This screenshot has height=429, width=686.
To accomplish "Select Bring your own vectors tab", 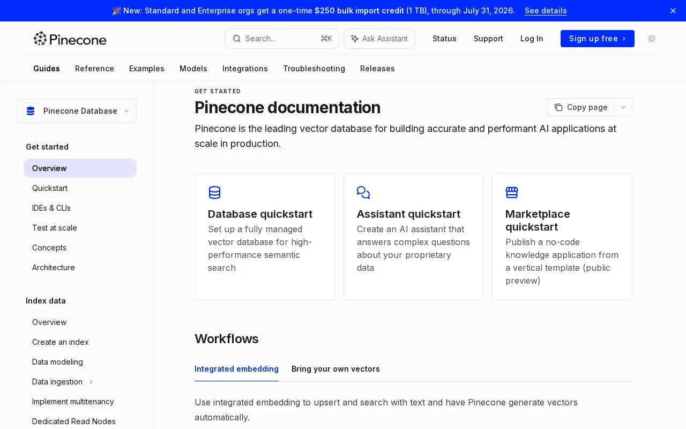I will [335, 369].
